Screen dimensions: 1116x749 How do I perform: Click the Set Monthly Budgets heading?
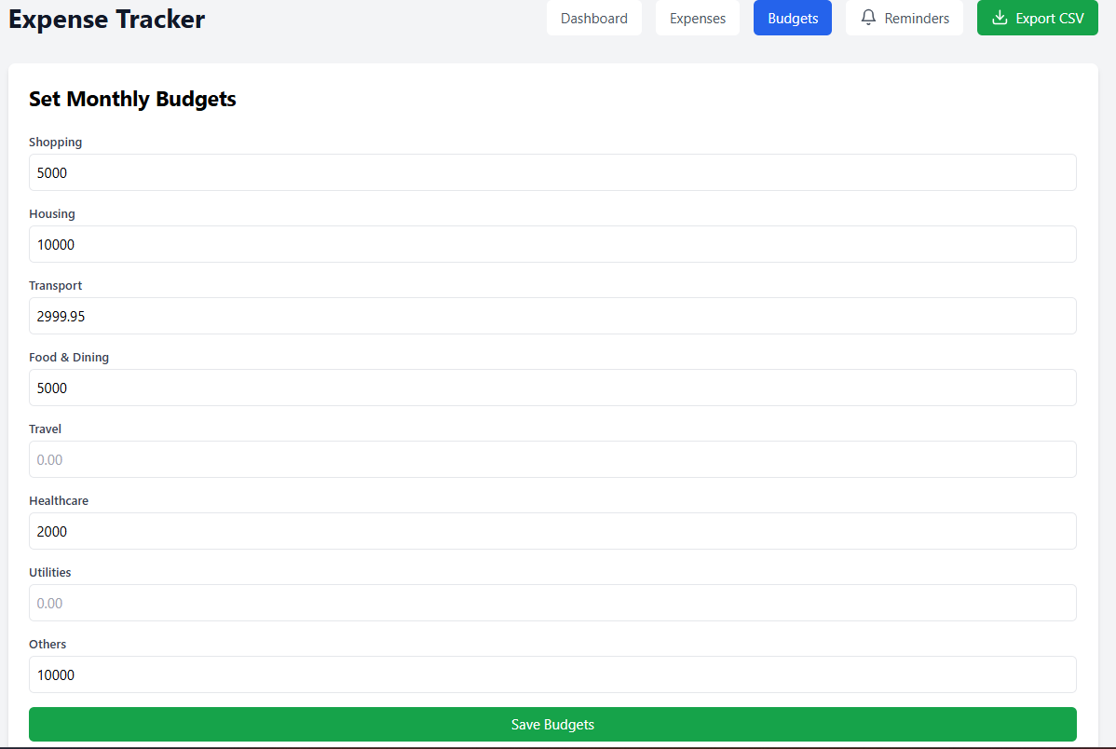point(132,99)
